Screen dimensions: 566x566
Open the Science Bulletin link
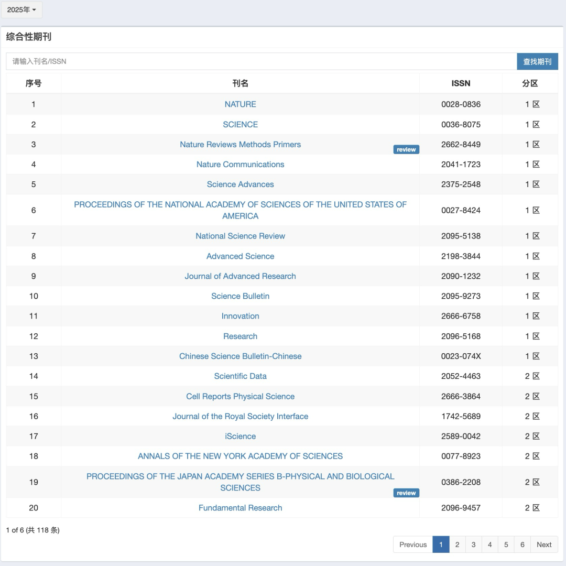click(240, 296)
